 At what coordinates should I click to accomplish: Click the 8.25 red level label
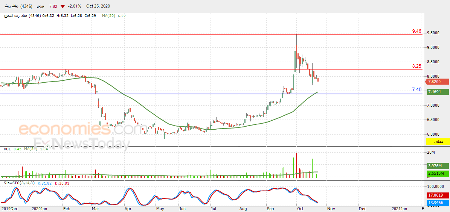416,66
